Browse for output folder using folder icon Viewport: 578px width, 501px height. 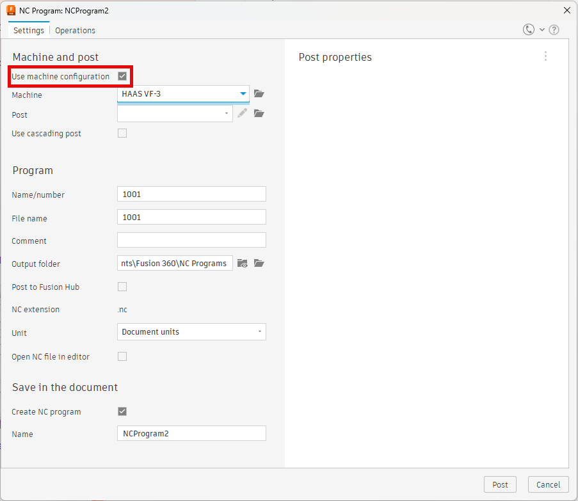(x=259, y=263)
